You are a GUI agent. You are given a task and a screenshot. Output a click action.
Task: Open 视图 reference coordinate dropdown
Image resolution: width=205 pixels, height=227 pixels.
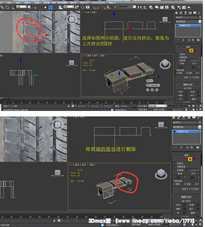click(69, 7)
